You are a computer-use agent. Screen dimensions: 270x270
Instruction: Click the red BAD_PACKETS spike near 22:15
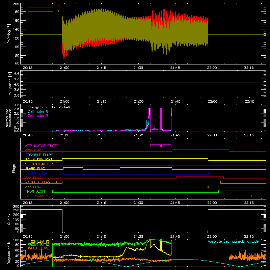251,196
